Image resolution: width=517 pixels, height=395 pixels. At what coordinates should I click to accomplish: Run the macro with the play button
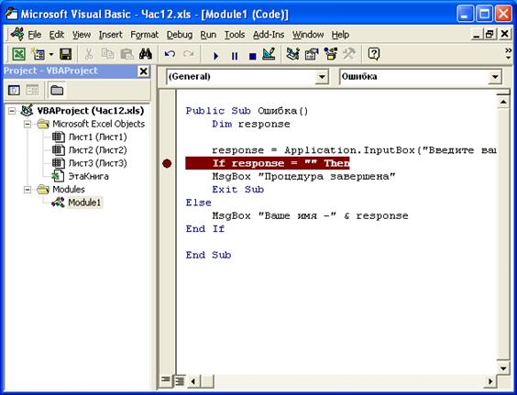point(215,56)
